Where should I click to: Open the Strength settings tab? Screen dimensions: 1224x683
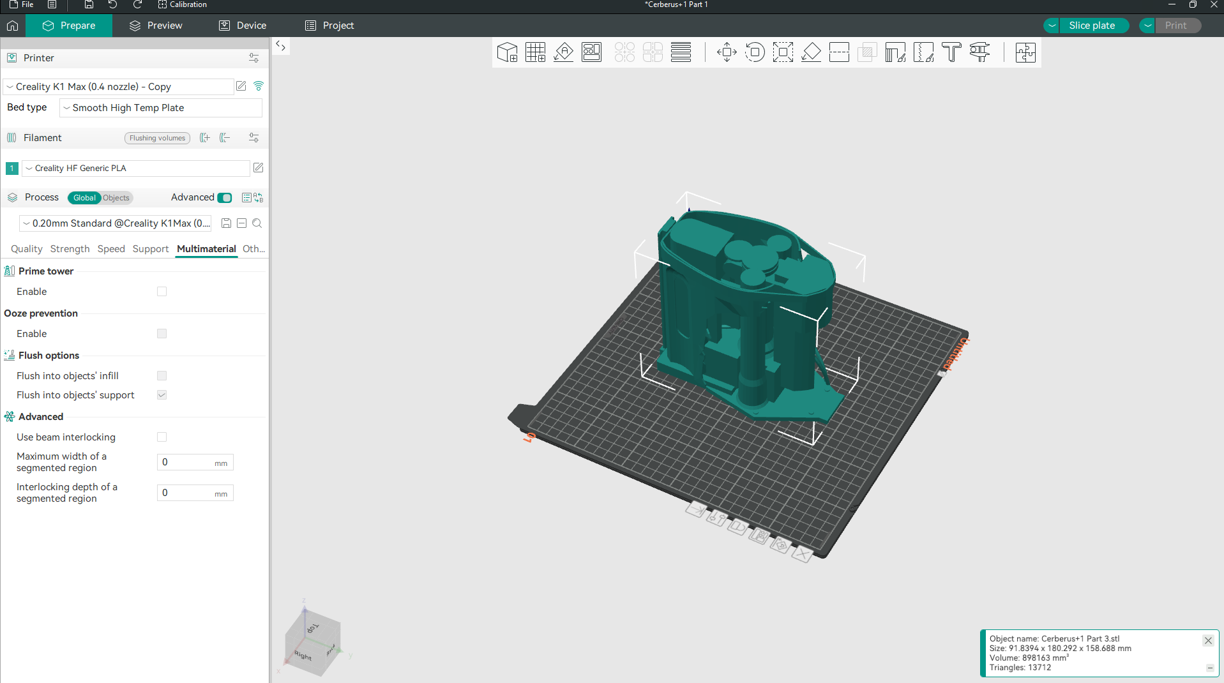(70, 249)
